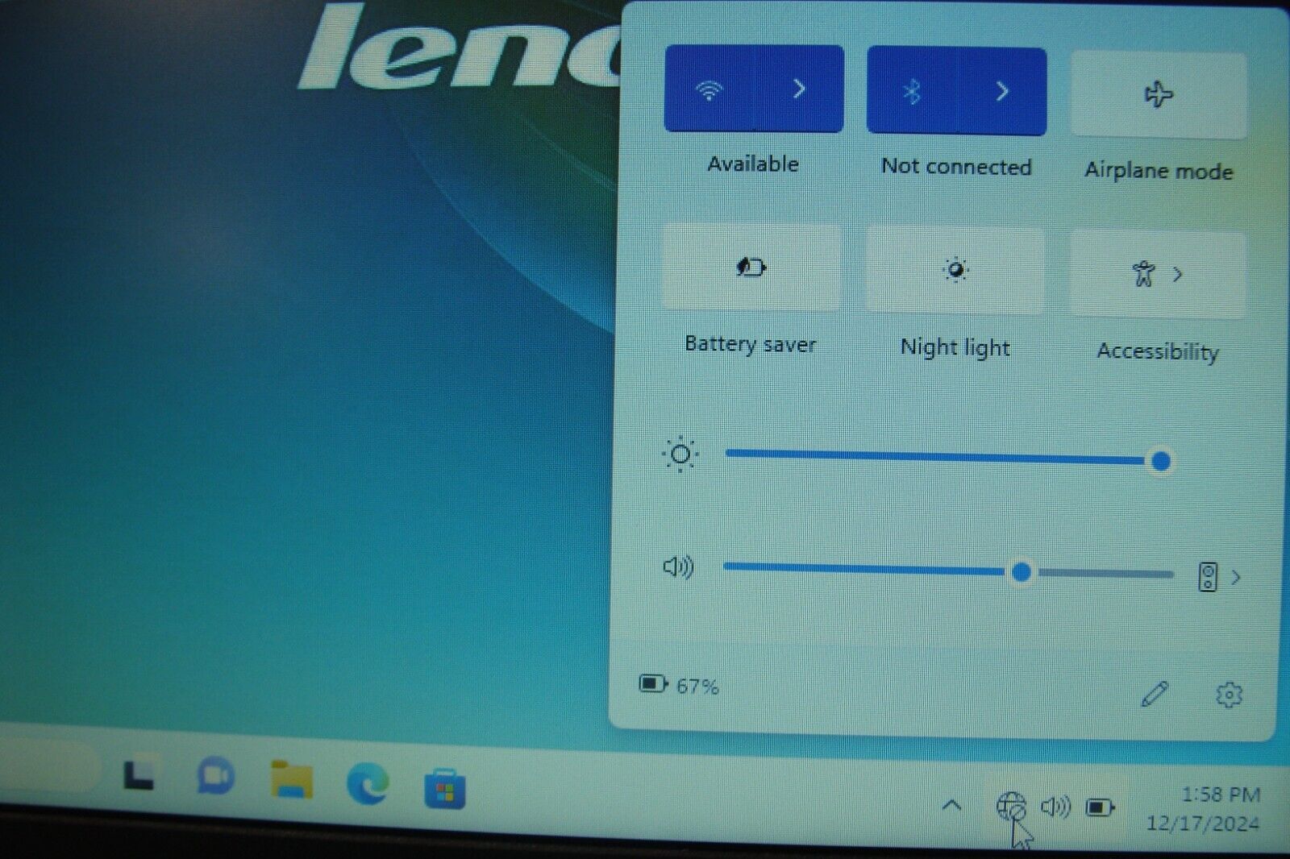The height and width of the screenshot is (859, 1290).
Task: Open Accessibility options flyout
Action: [1158, 275]
